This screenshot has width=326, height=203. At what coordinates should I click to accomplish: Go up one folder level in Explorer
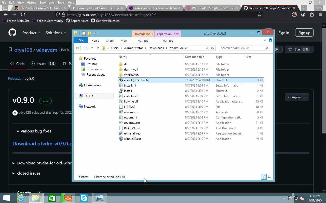click(x=98, y=48)
